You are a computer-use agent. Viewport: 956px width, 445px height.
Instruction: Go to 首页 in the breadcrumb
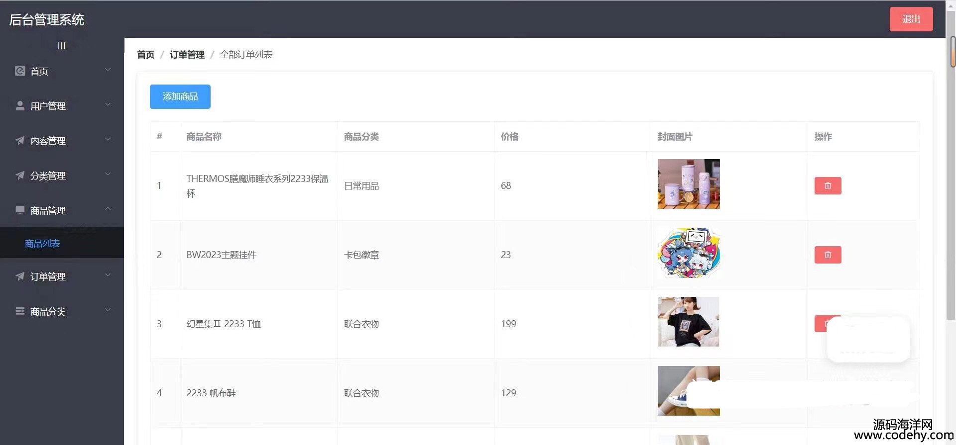[146, 55]
